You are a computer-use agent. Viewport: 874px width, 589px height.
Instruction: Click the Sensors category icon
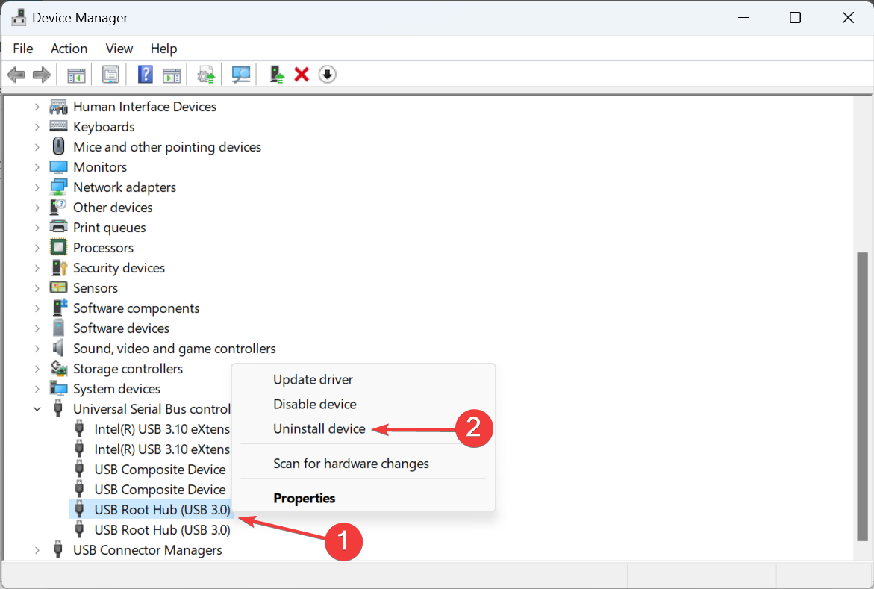58,288
